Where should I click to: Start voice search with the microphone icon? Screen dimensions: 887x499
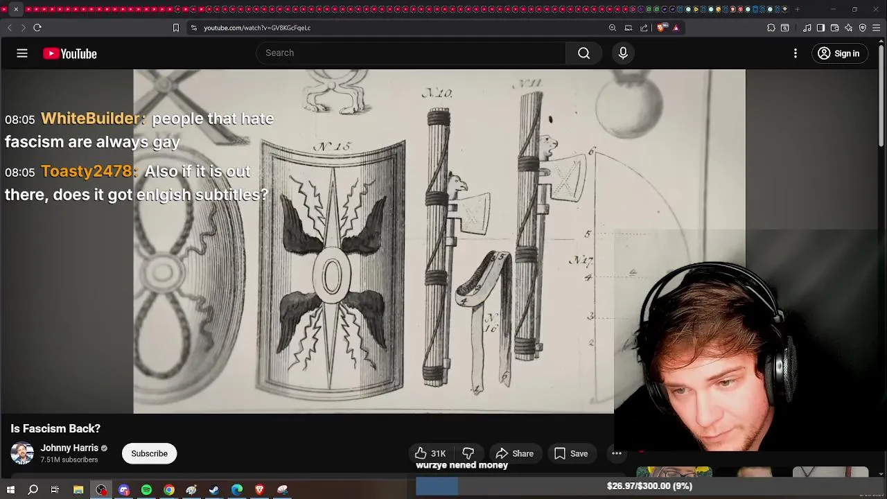[623, 53]
